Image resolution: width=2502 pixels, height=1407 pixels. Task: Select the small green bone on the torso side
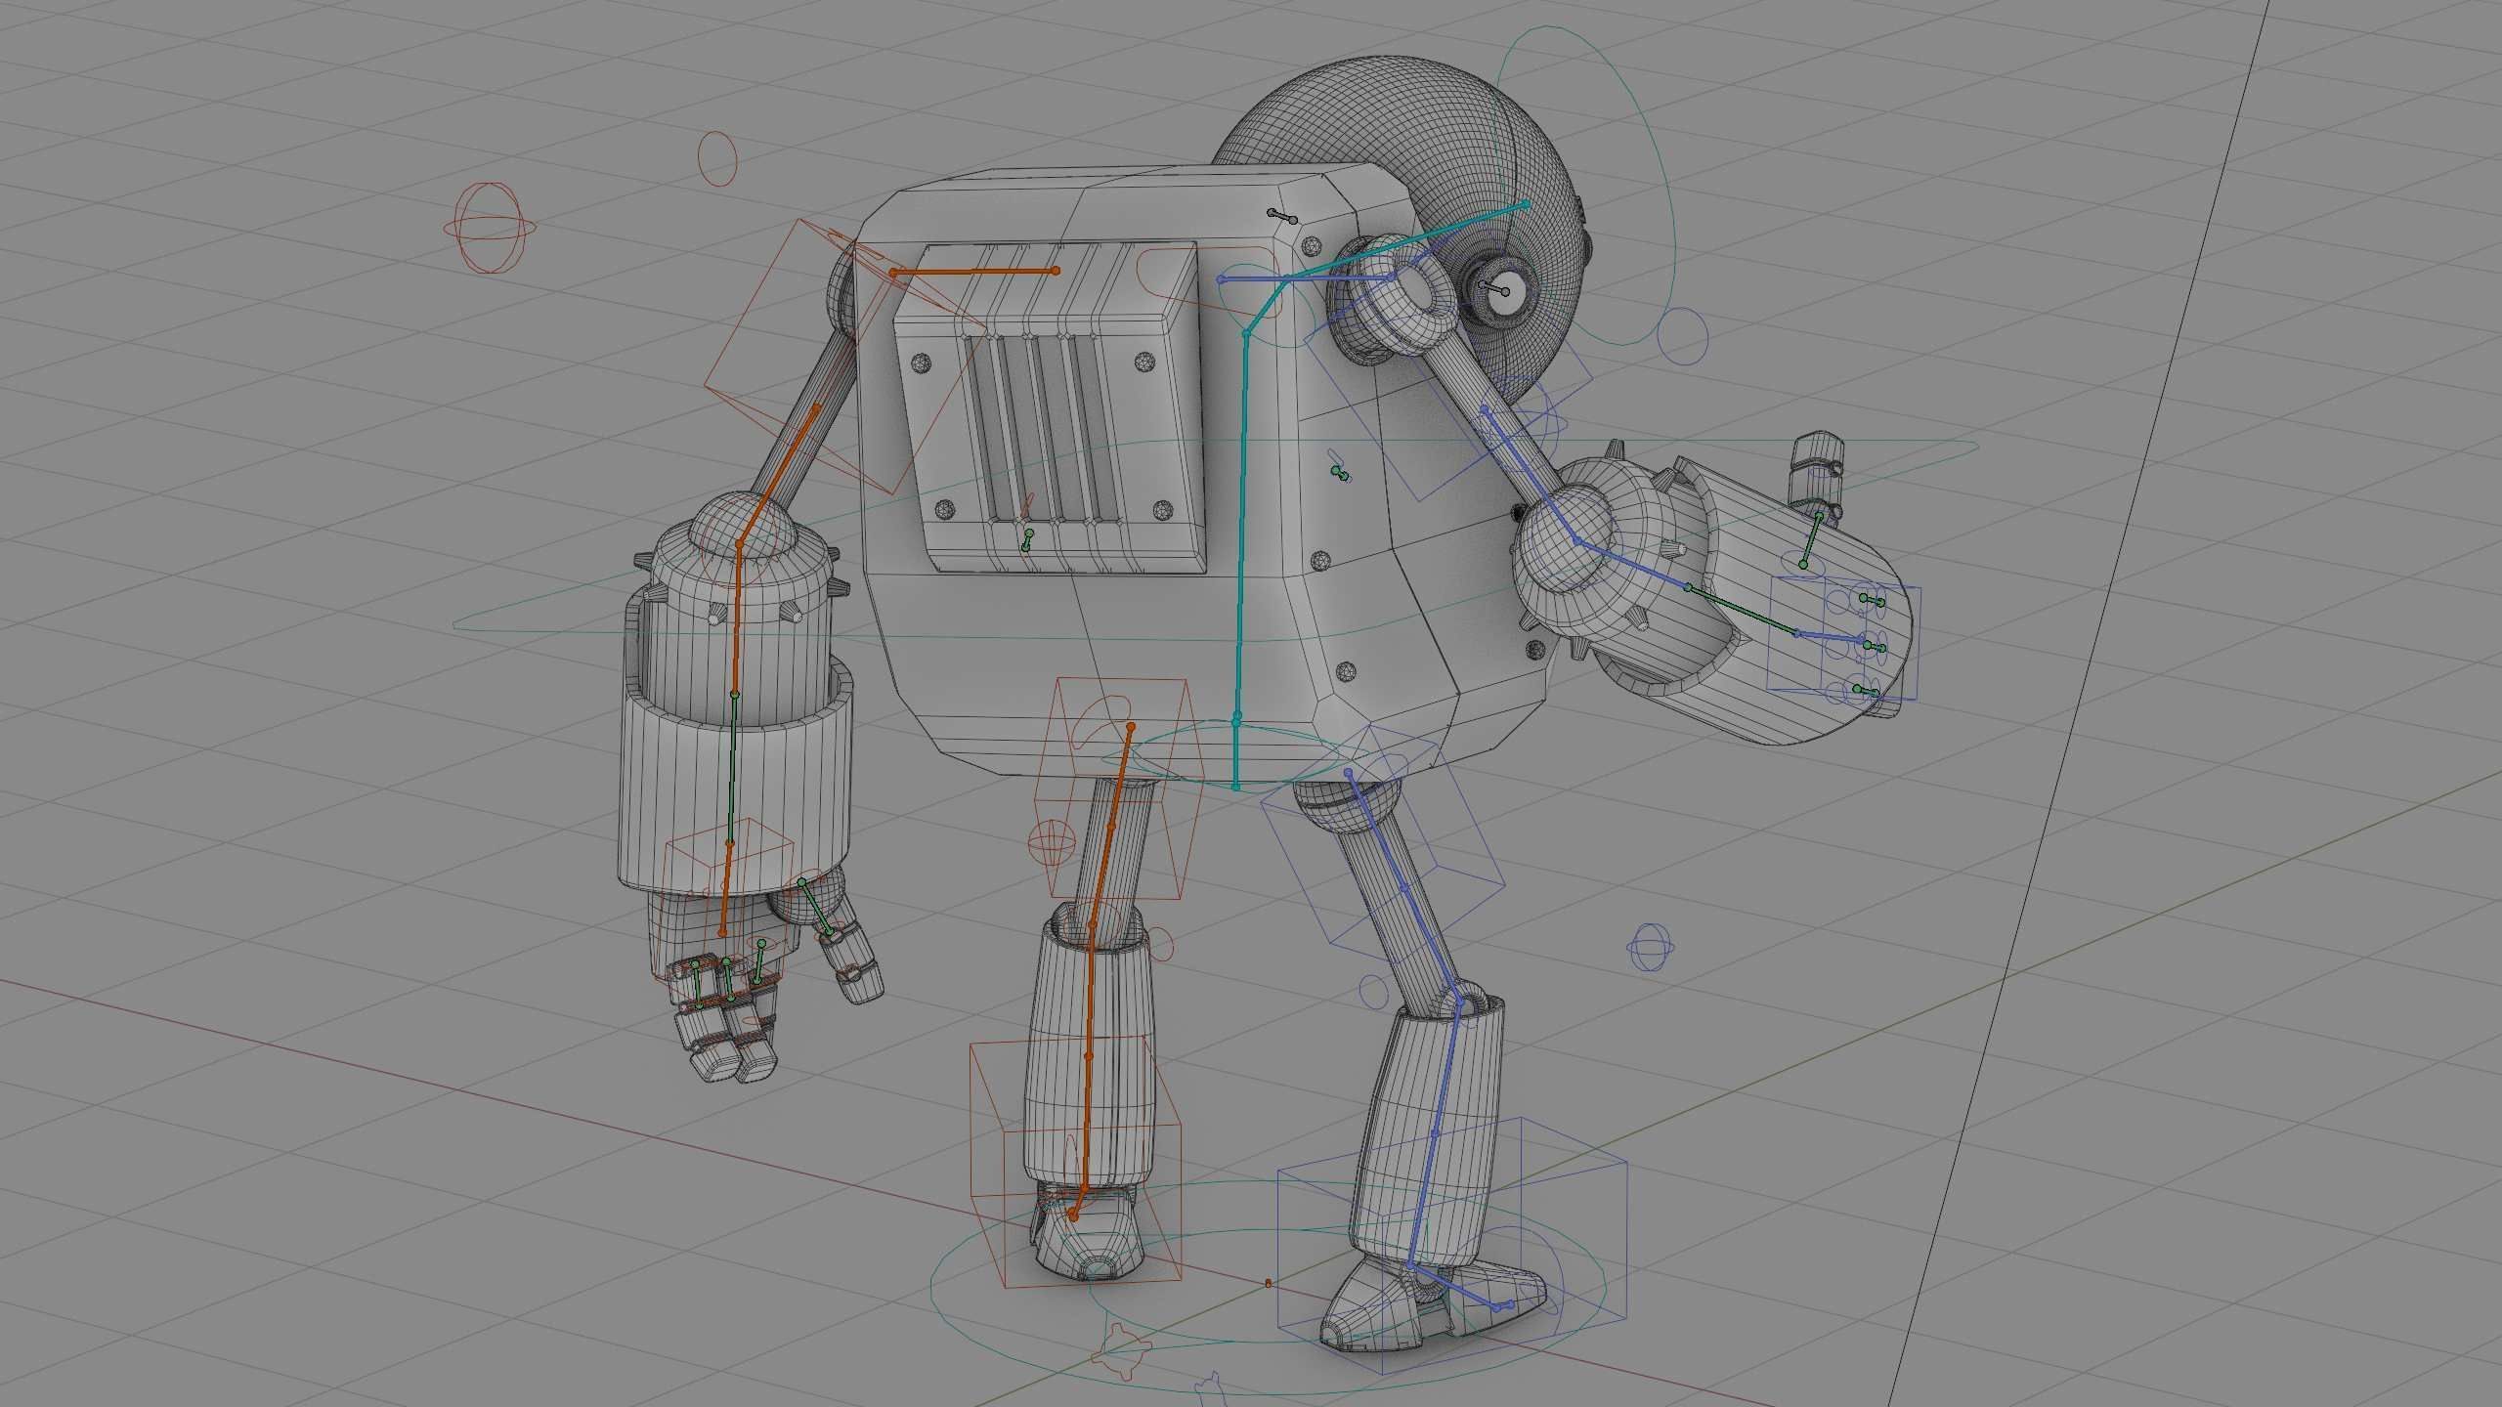coord(1340,474)
